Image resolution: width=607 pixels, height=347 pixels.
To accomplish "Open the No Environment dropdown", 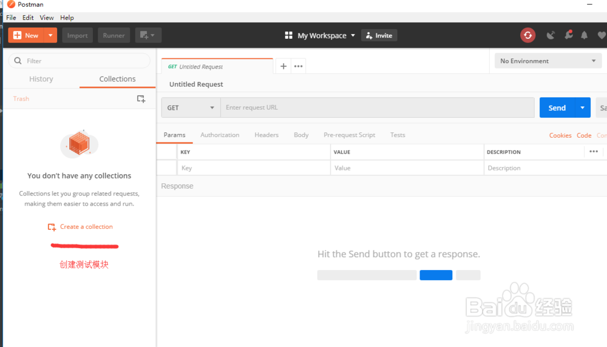I will (x=548, y=61).
